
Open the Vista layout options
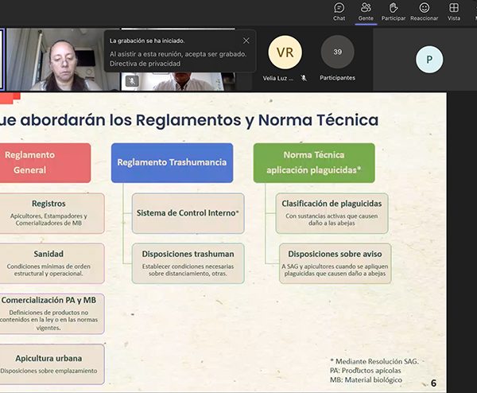pos(454,11)
